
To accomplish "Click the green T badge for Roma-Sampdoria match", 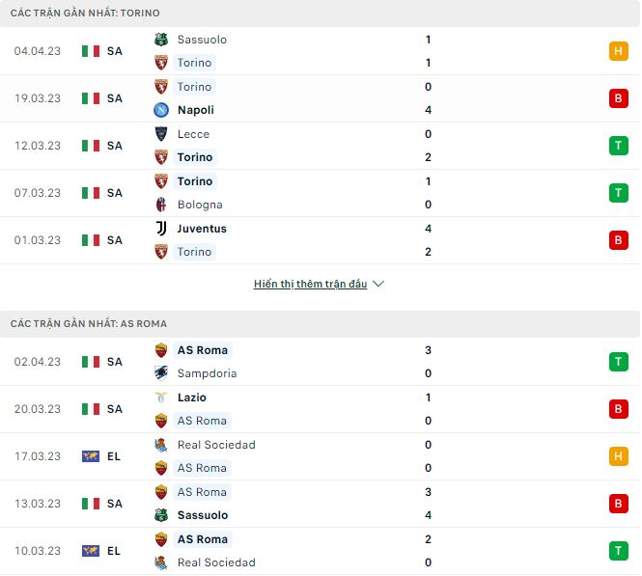I will [619, 362].
